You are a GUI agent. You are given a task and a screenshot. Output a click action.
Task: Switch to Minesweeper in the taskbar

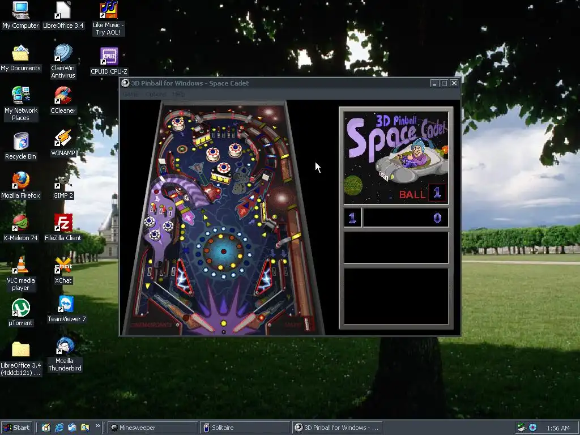click(x=152, y=428)
